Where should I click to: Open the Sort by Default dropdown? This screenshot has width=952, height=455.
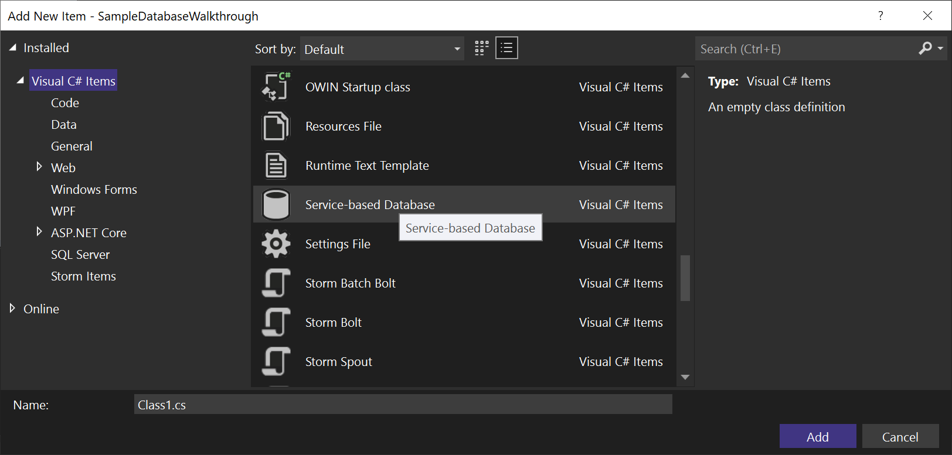coord(382,49)
